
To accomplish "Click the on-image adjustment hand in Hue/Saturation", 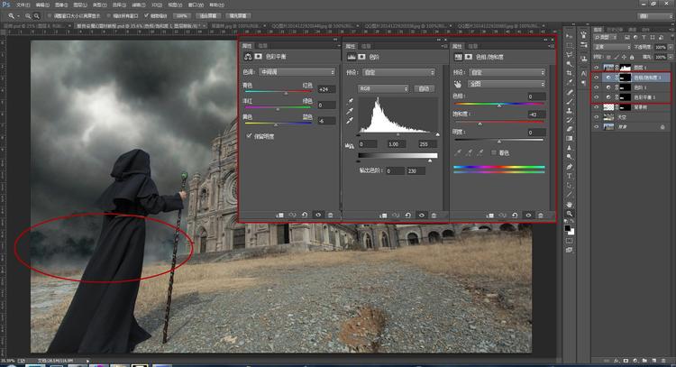I will point(458,84).
